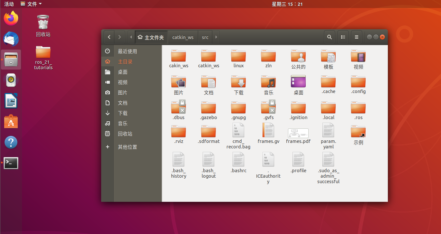Launch Firefox from the dock

[11, 18]
